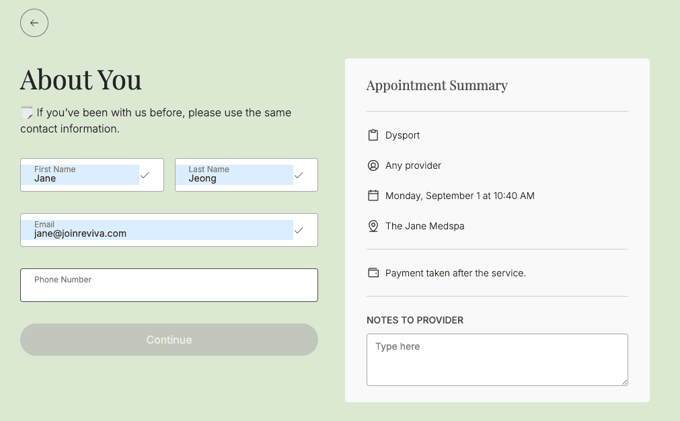Click inside the Phone Number field

coord(168,285)
